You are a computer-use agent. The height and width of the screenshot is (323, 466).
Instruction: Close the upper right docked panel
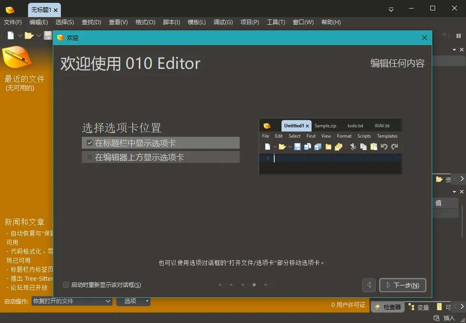pyautogui.click(x=462, y=49)
